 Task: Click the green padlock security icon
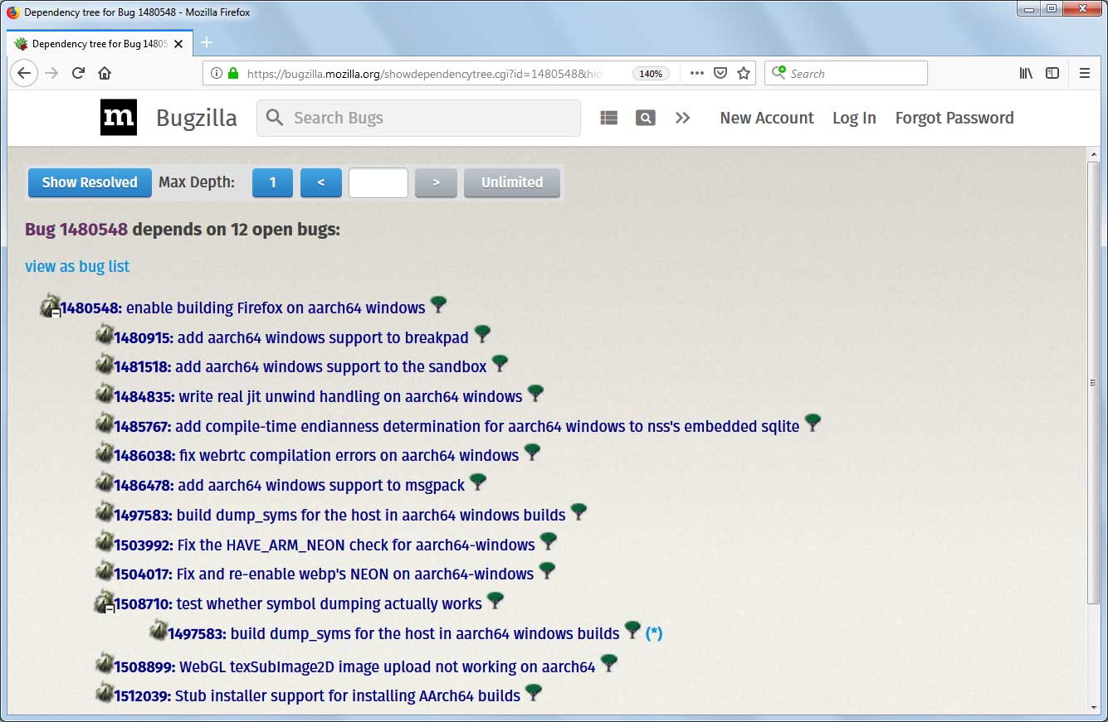(x=233, y=73)
